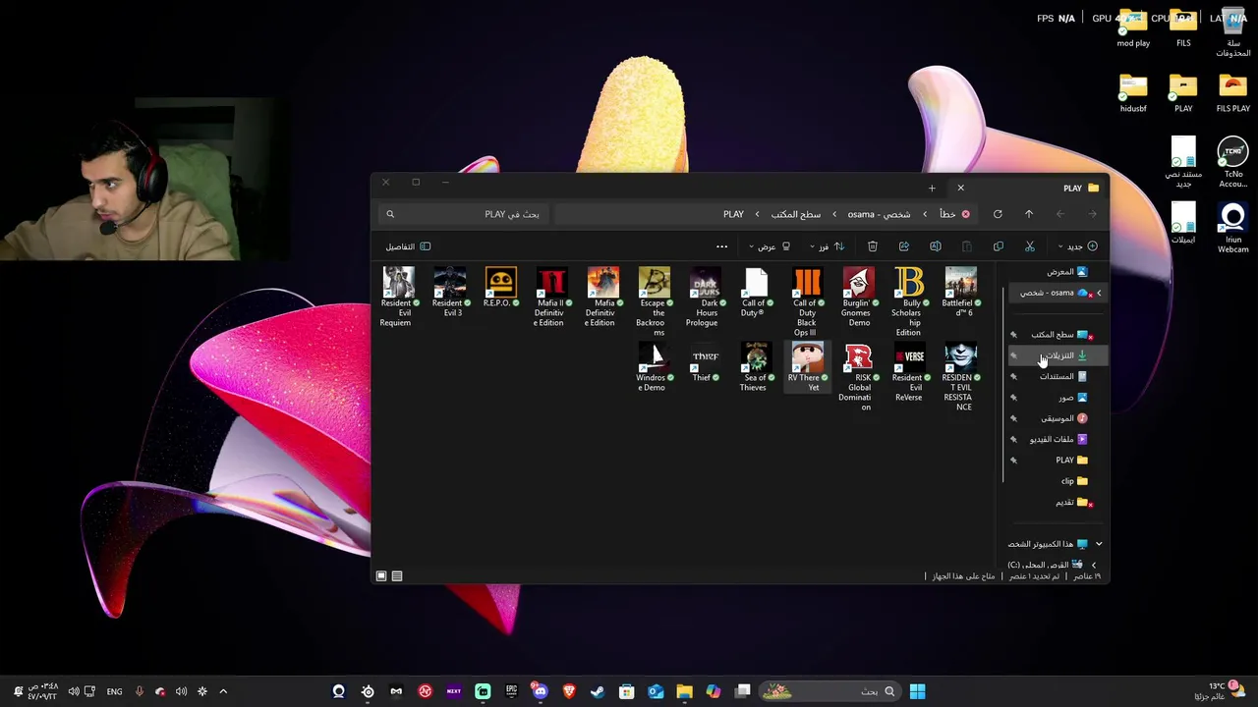The height and width of the screenshot is (707, 1258).
Task: Click the taskbar search box
Action: coord(829,691)
